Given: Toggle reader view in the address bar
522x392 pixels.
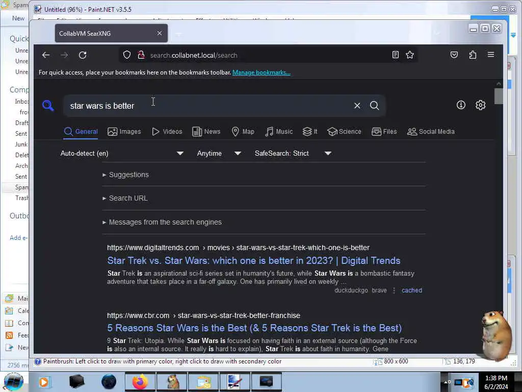Looking at the screenshot, I should 395,55.
